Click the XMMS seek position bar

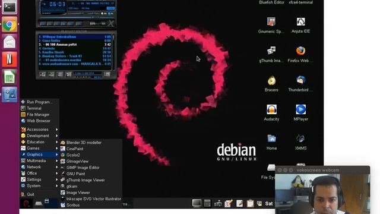(77, 17)
